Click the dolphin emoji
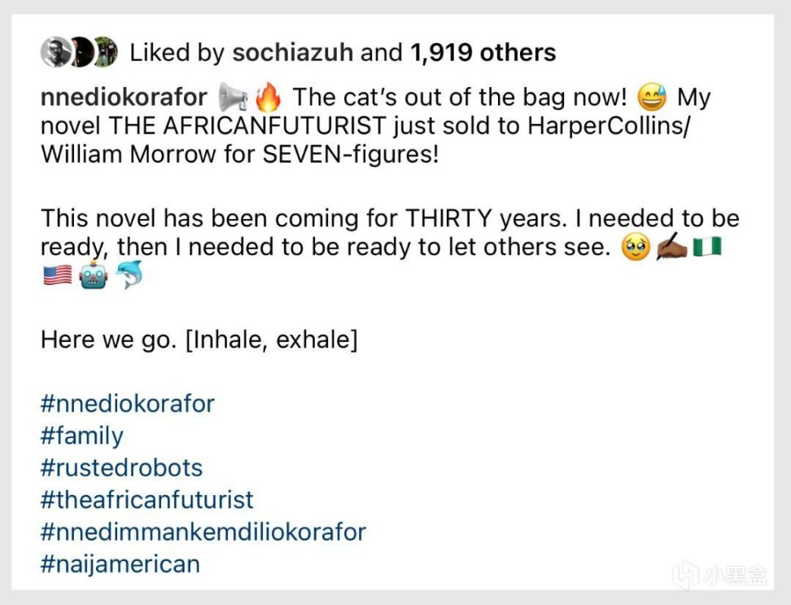Viewport: 791px width, 605px height. tap(129, 275)
